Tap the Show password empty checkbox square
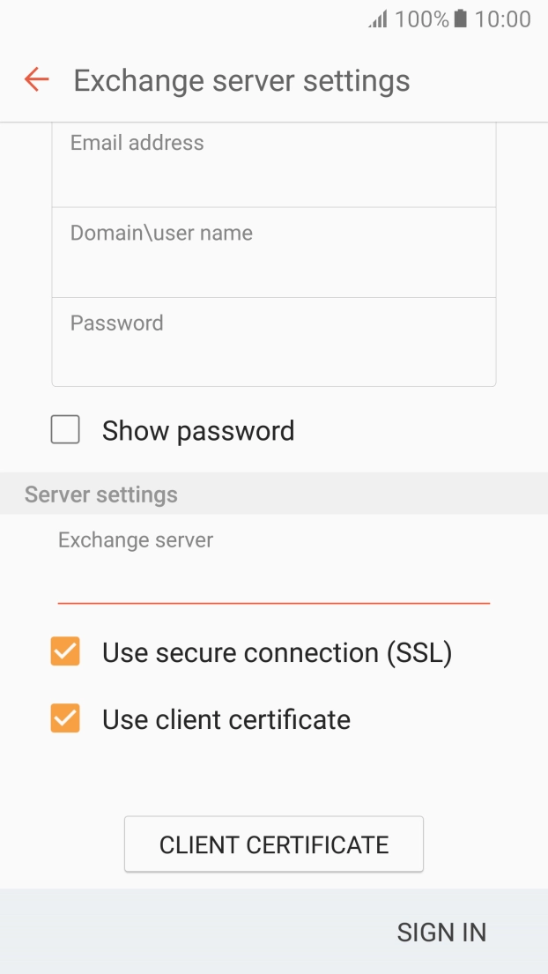548x974 pixels. pyautogui.click(x=64, y=429)
